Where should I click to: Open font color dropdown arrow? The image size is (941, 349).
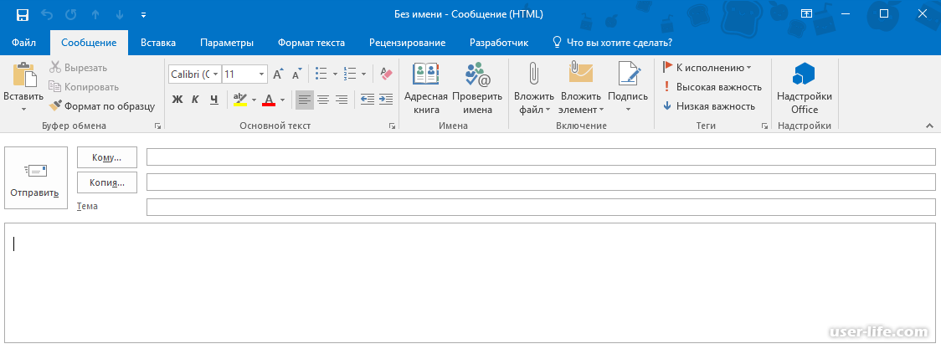[x=283, y=100]
